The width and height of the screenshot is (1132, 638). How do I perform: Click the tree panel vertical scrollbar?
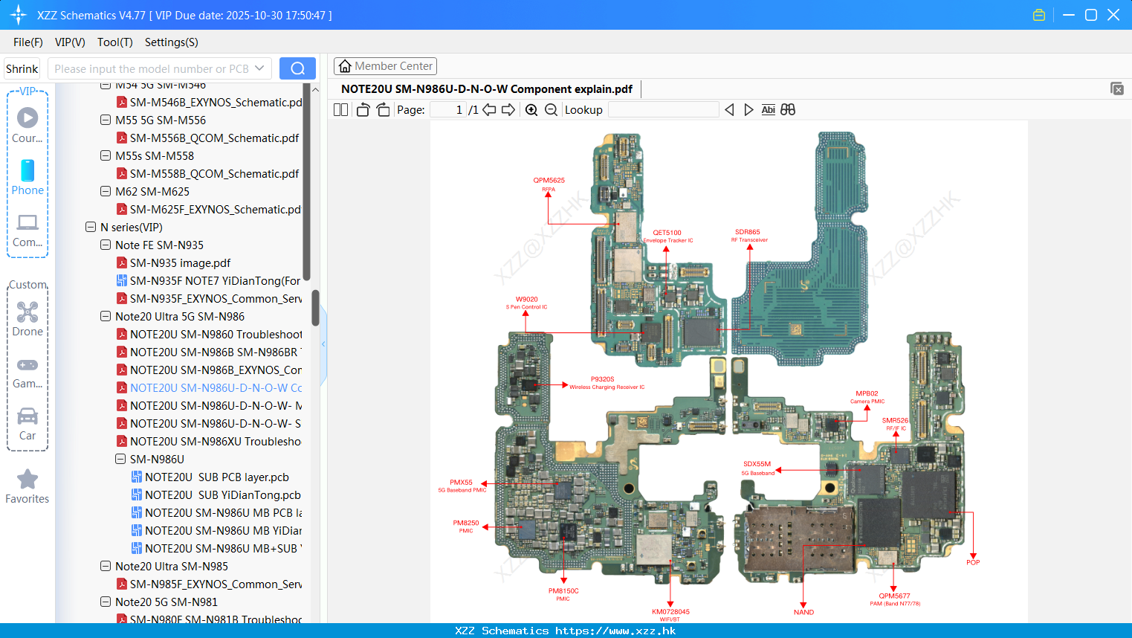click(315, 307)
